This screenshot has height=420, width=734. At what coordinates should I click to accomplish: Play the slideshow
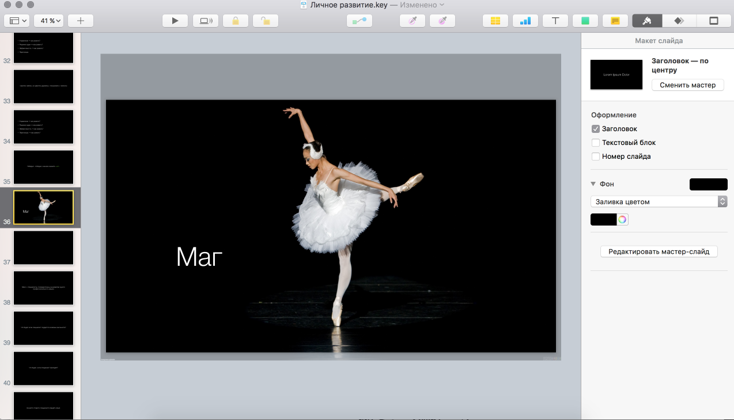[175, 21]
